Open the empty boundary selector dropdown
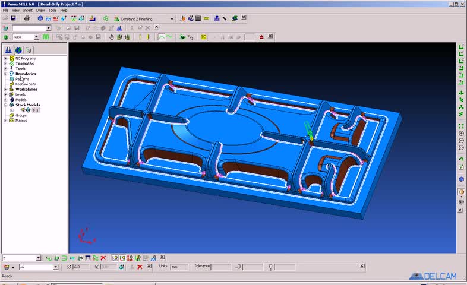 [x=49, y=28]
